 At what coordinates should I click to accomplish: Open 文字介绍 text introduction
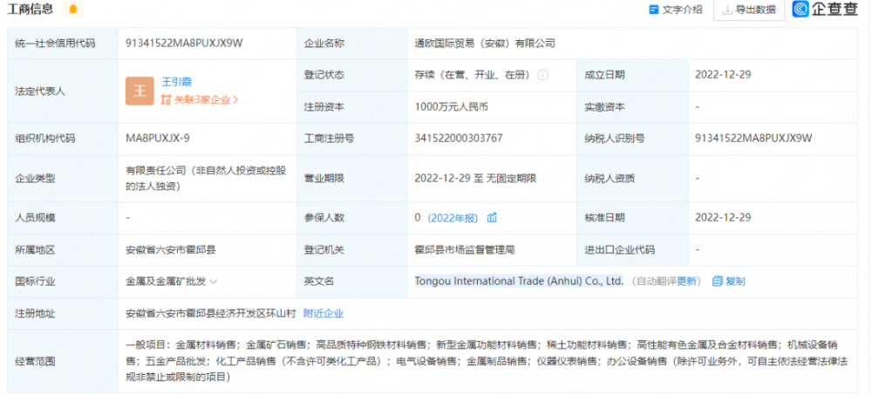pos(676,10)
